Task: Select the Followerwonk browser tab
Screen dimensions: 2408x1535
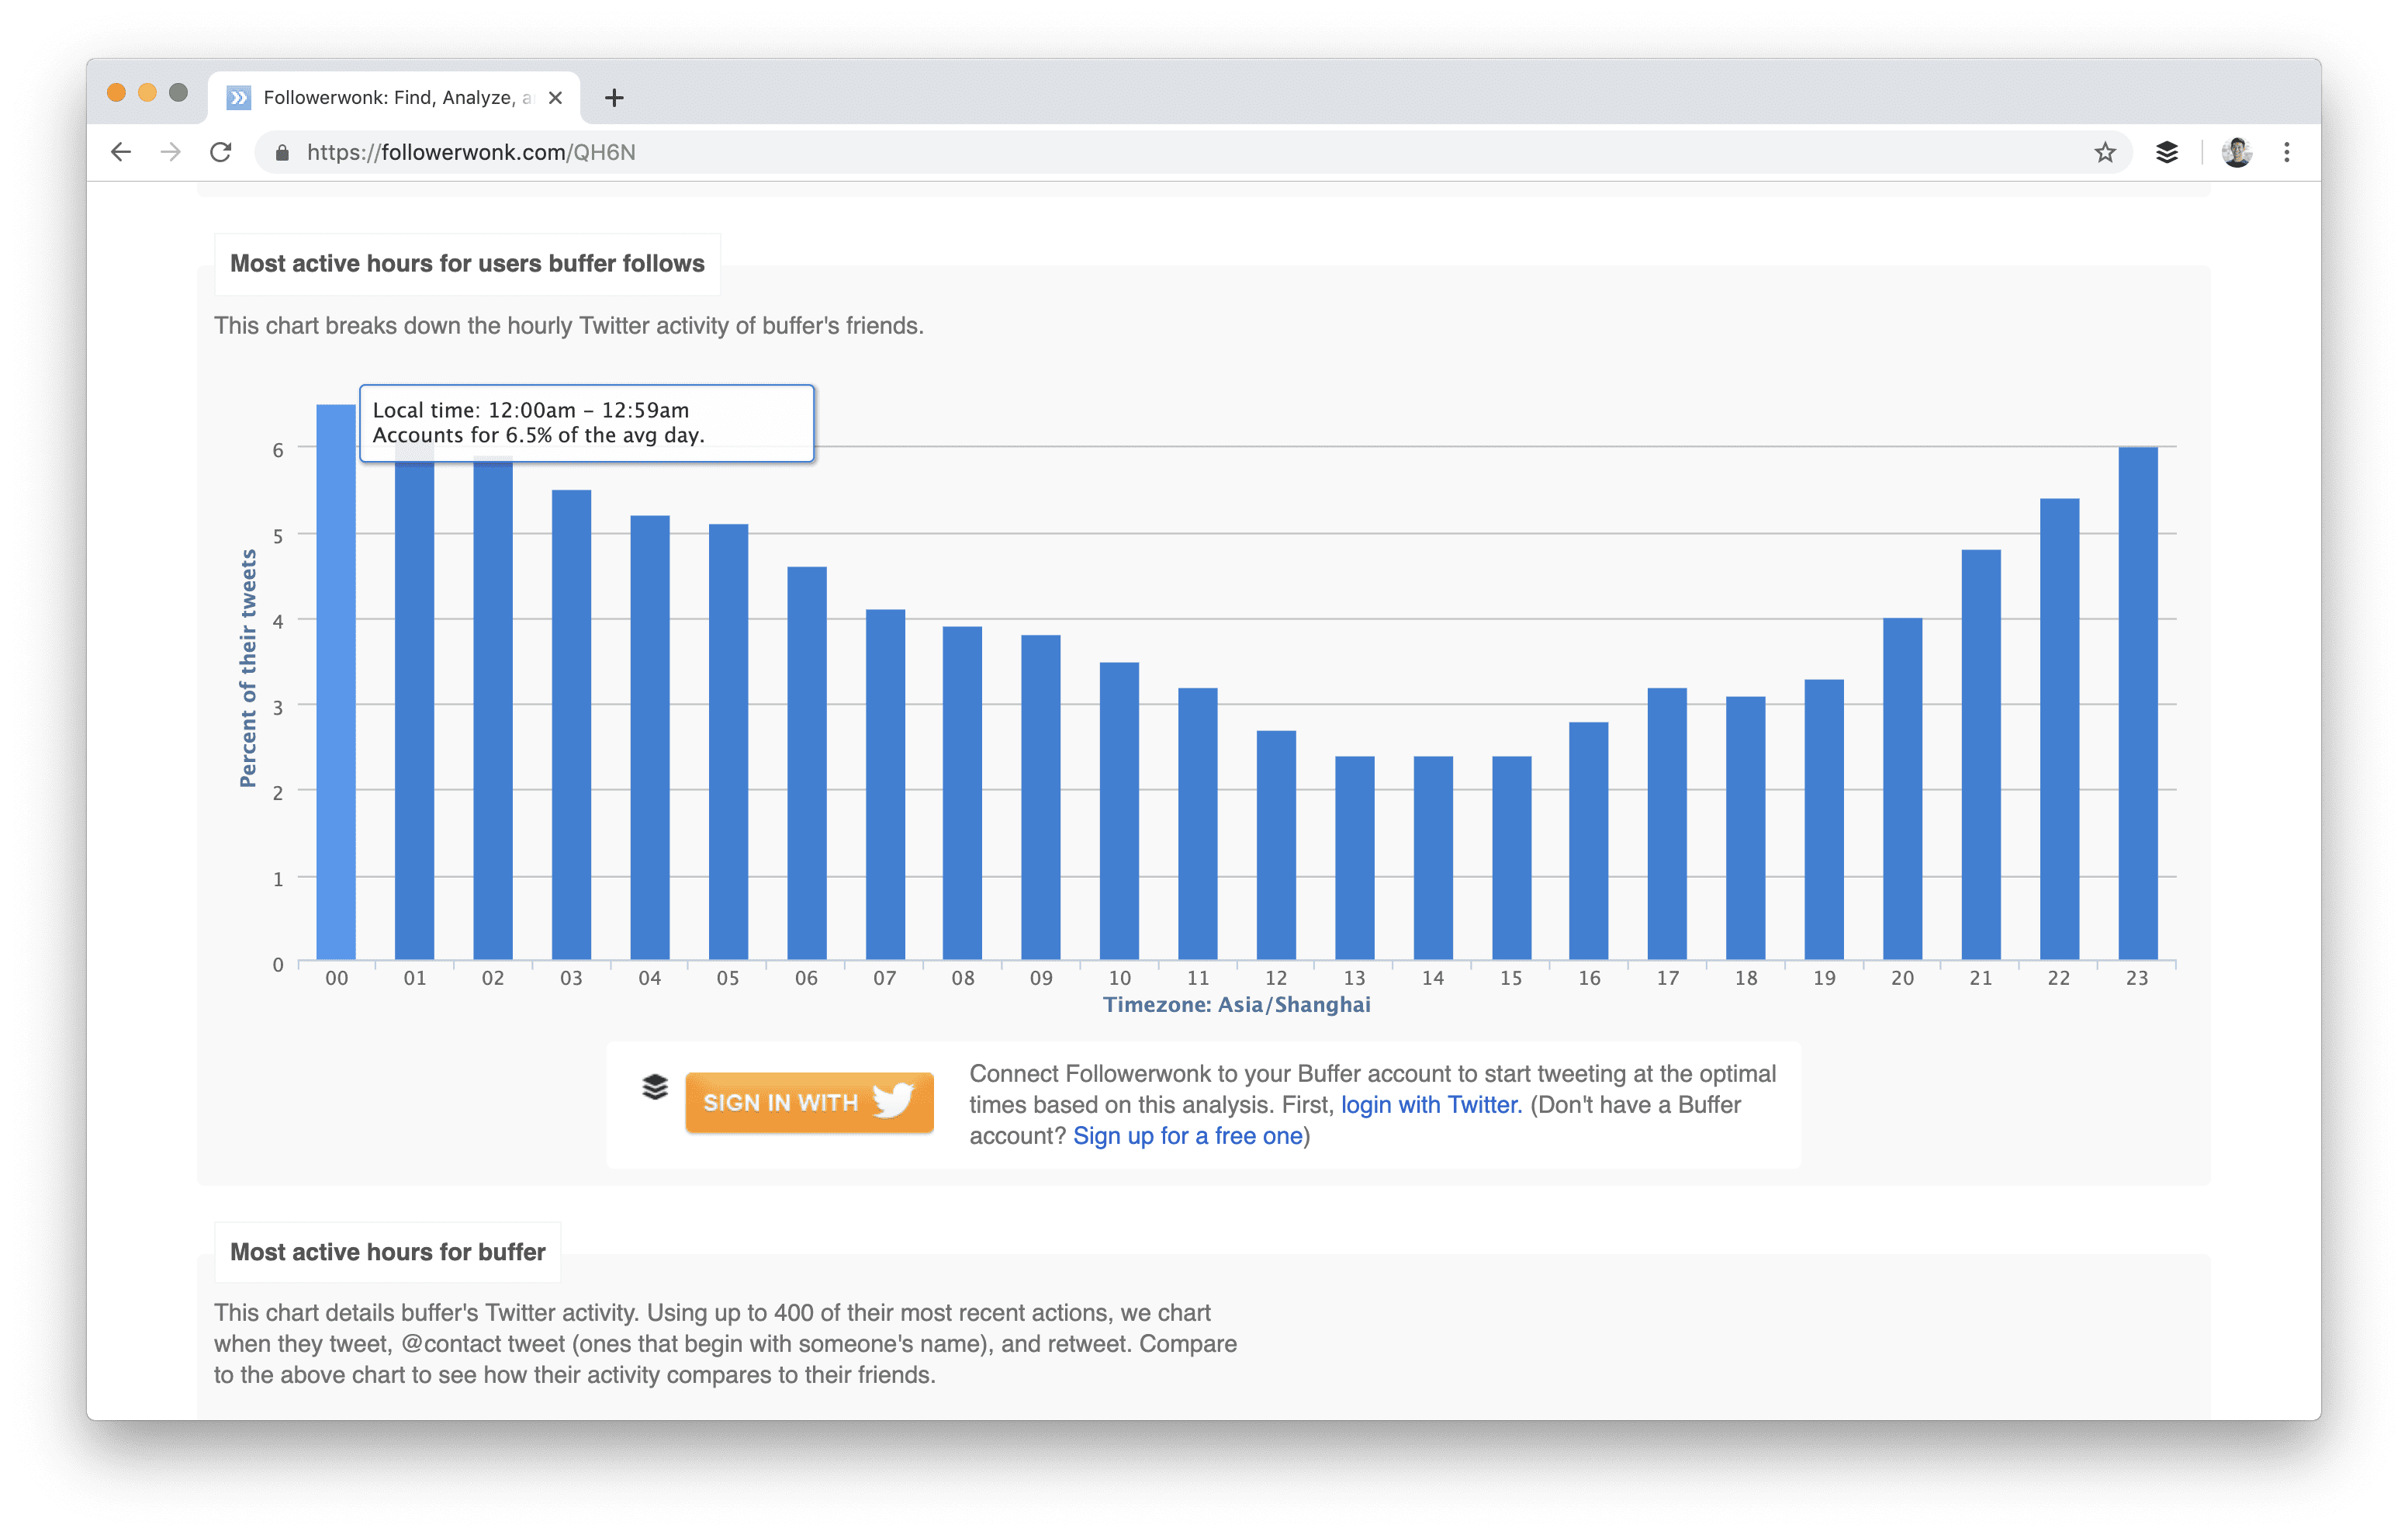Action: pos(394,97)
